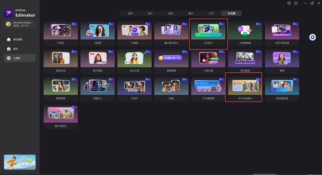Switch to the 文字 tab
Viewport: 322px width, 175px height.
(211, 13)
